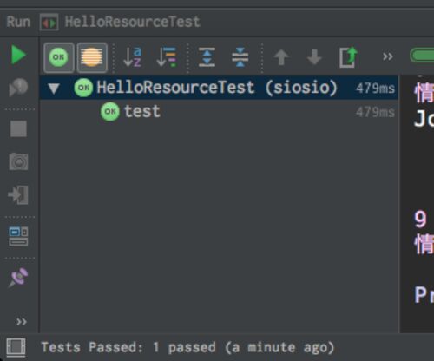Go to previous failed test arrow
The image size is (434, 361).
[x=281, y=57]
